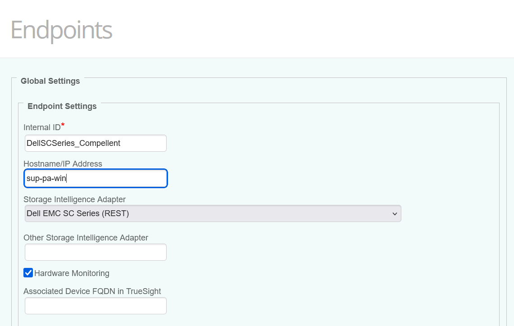
Task: Click the Associated Device FQDN in TrueSight label
Action: (x=92, y=291)
